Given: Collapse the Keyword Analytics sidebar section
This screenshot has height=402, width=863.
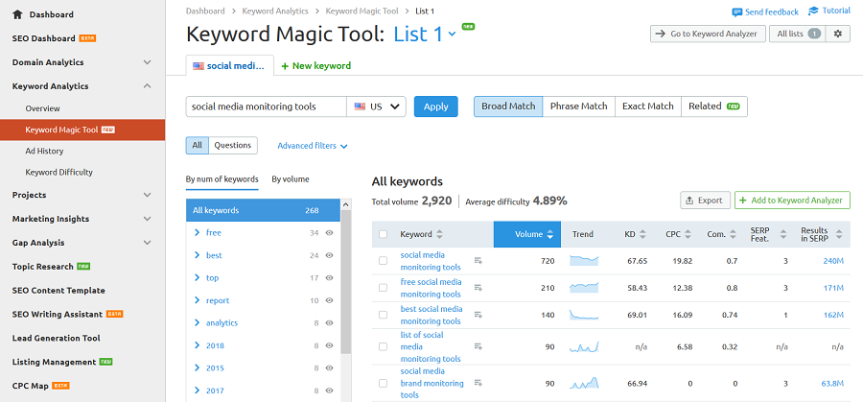Looking at the screenshot, I should point(147,86).
